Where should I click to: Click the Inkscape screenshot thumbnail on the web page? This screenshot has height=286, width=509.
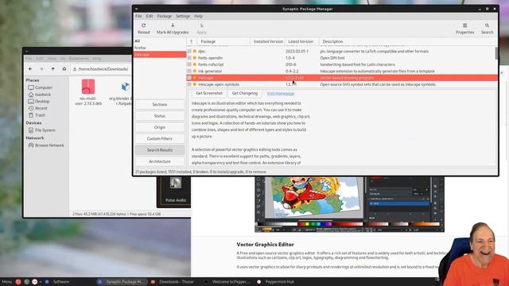coord(349,204)
